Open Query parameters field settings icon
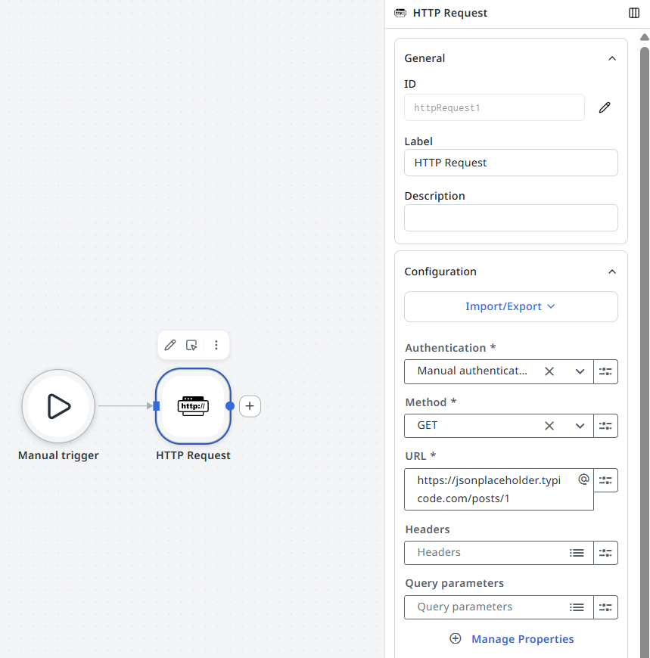This screenshot has width=650, height=658. click(605, 607)
